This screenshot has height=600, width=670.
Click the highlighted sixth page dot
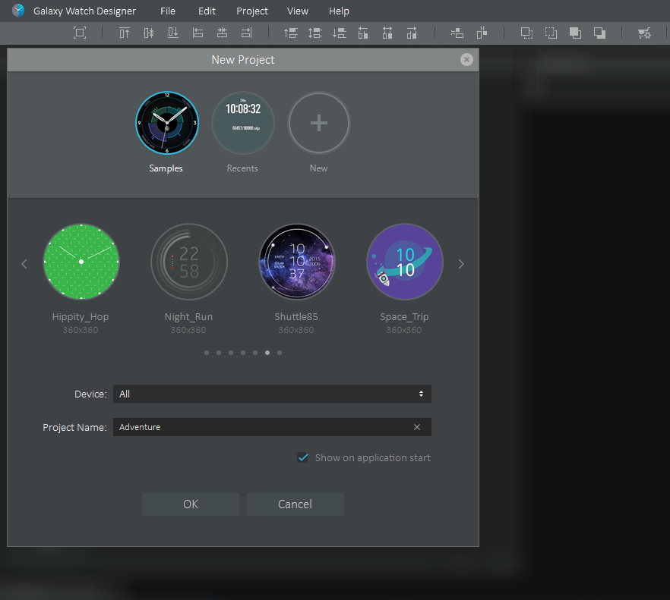[x=267, y=353]
